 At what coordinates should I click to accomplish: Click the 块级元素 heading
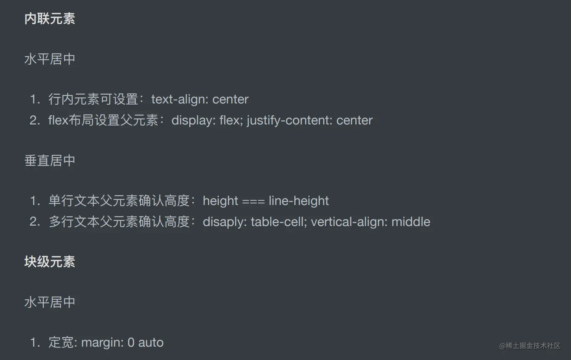tap(50, 262)
